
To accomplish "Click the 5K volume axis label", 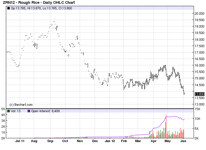I will pyautogui.click(x=3, y=109).
